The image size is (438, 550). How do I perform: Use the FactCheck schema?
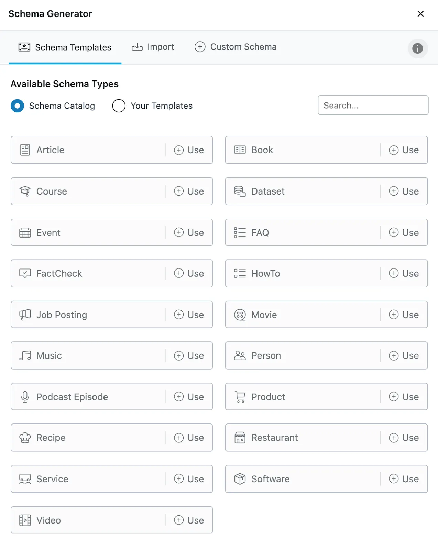point(189,273)
